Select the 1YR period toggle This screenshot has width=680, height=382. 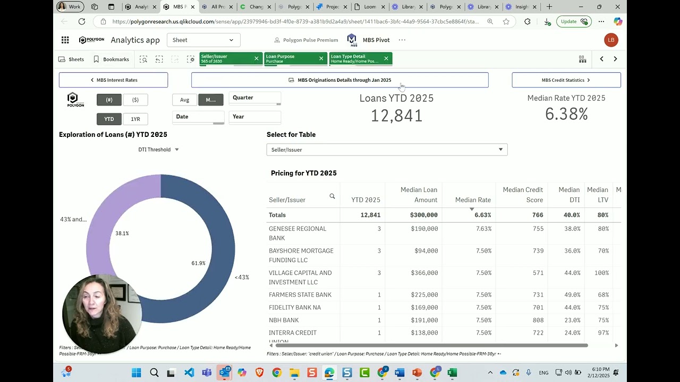135,119
